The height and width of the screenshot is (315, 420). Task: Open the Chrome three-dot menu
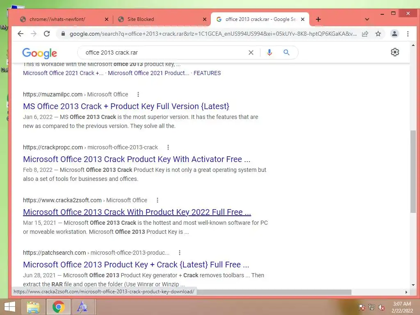click(408, 34)
